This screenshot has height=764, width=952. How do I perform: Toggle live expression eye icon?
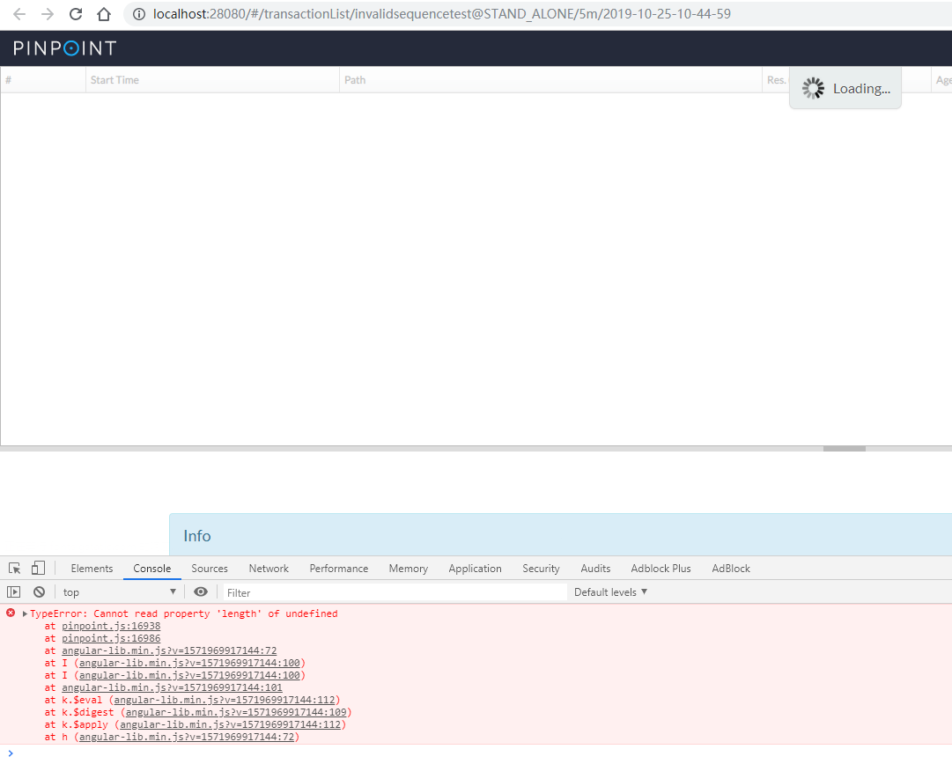[201, 591]
